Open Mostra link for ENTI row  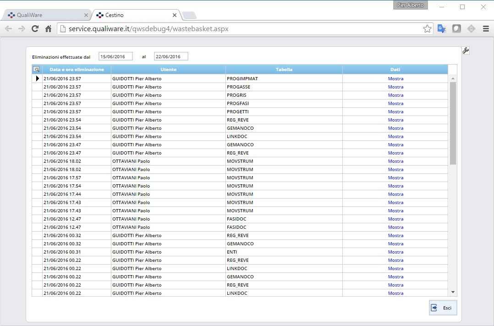tap(395, 252)
